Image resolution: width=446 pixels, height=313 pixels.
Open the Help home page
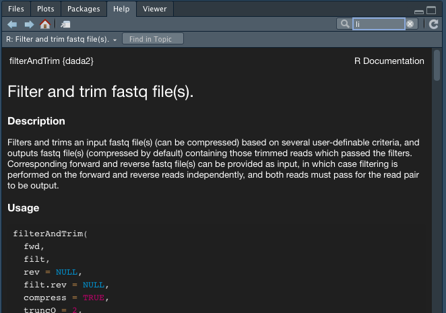click(45, 24)
